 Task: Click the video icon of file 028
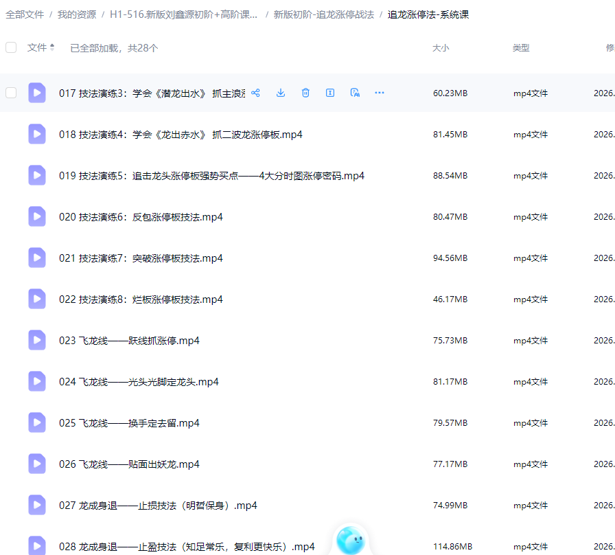click(x=37, y=545)
